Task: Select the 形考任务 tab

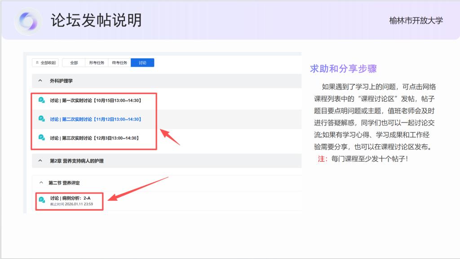Action: (96, 63)
